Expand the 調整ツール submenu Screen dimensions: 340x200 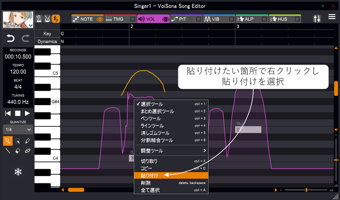pyautogui.click(x=171, y=151)
